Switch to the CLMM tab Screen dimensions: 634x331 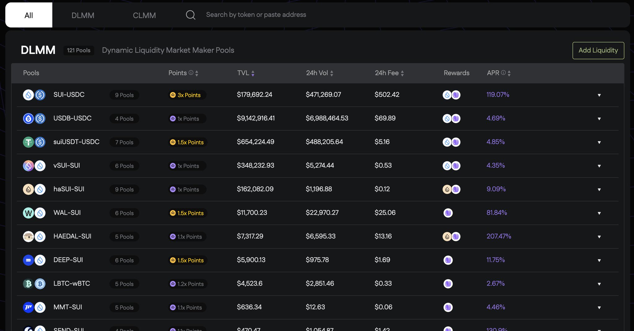[x=144, y=15]
